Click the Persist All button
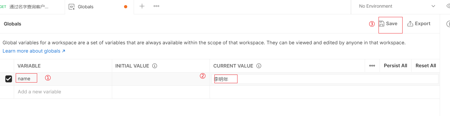The image size is (450, 116). click(x=396, y=66)
